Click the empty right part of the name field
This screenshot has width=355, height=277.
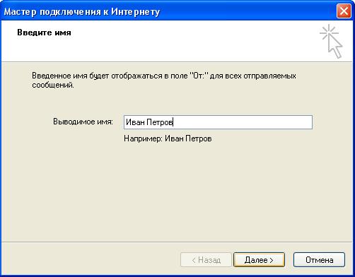point(243,122)
